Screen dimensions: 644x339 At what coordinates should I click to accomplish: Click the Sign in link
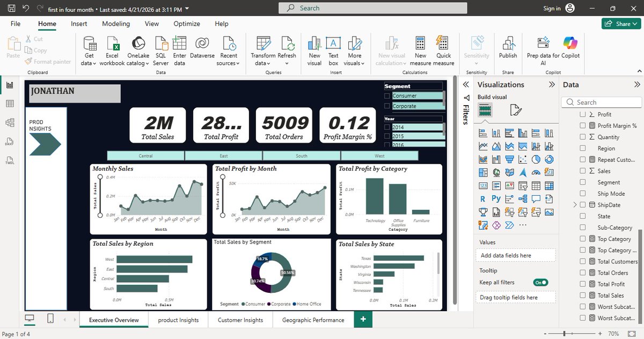point(552,9)
